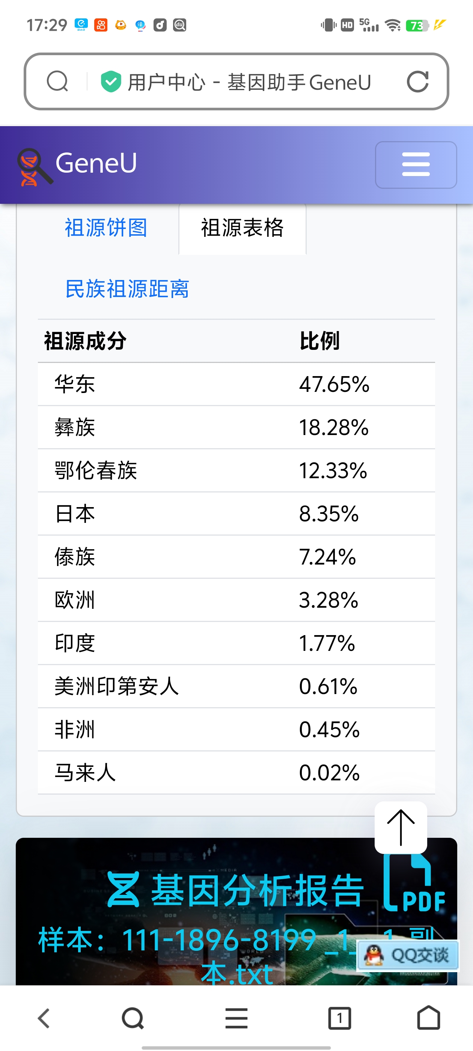Image resolution: width=473 pixels, height=1051 pixels.
Task: Go to browser home page icon
Action: [x=429, y=1018]
